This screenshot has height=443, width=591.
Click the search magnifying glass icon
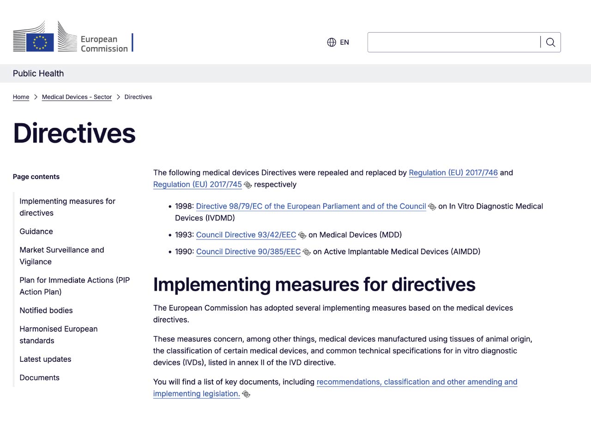tap(550, 42)
